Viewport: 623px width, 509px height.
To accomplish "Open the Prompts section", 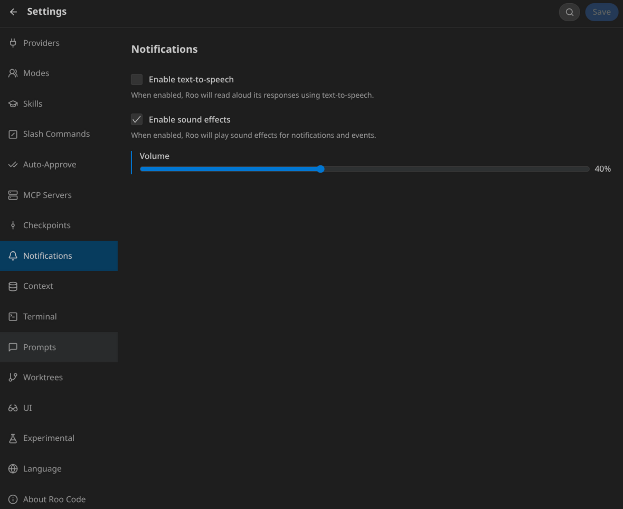I will pyautogui.click(x=39, y=347).
